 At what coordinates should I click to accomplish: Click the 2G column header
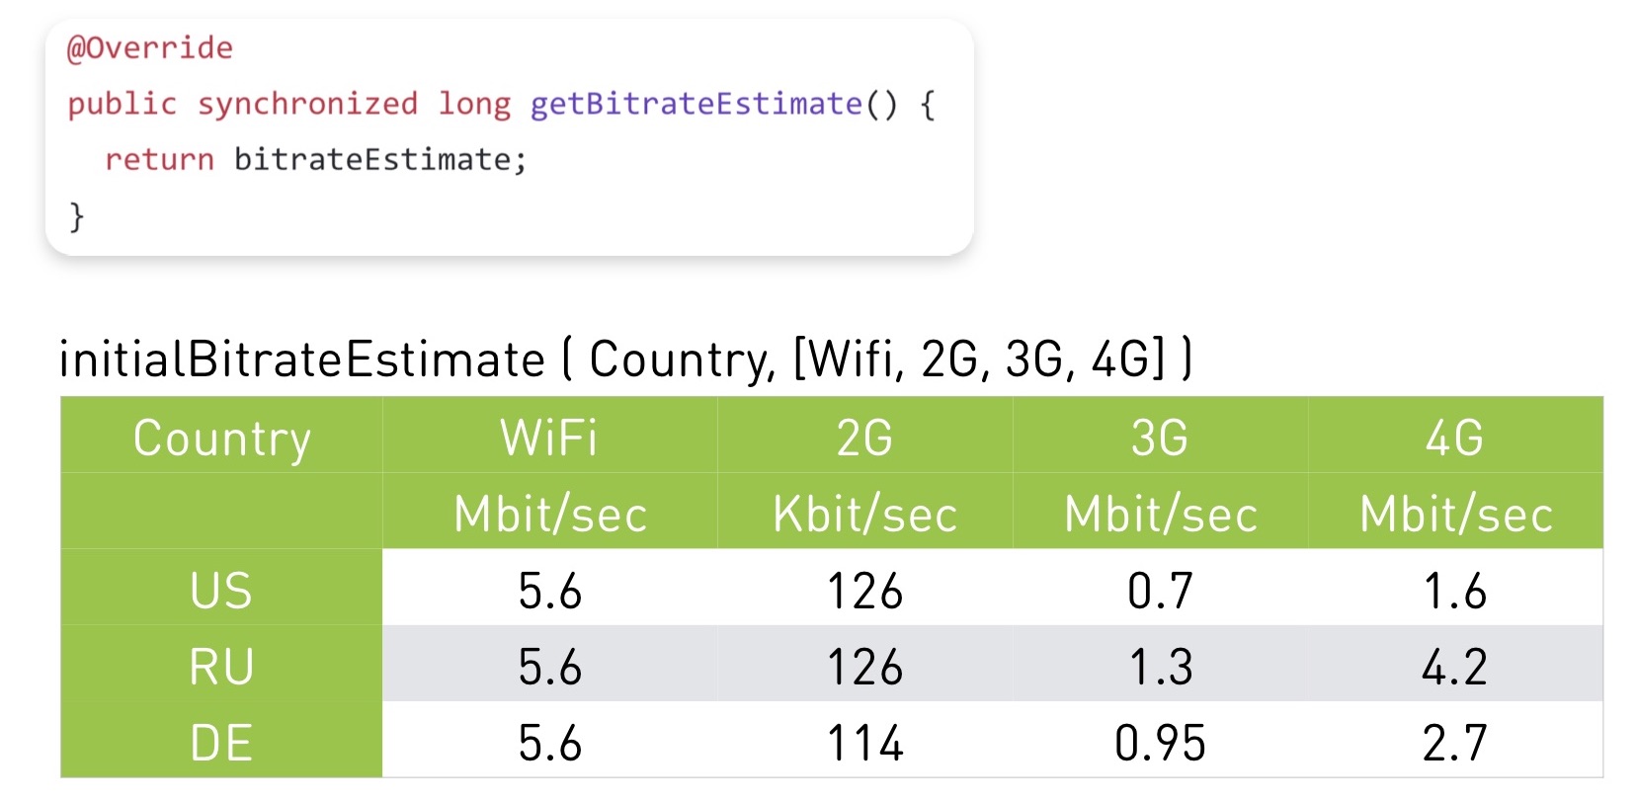tap(864, 438)
